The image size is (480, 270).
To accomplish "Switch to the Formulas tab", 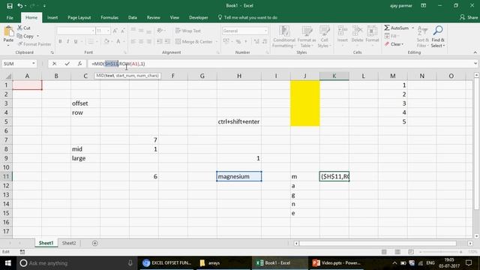I will point(109,17).
